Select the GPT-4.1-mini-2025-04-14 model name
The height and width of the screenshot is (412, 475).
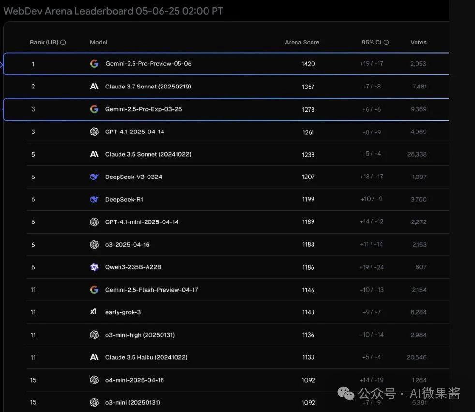[x=142, y=222]
